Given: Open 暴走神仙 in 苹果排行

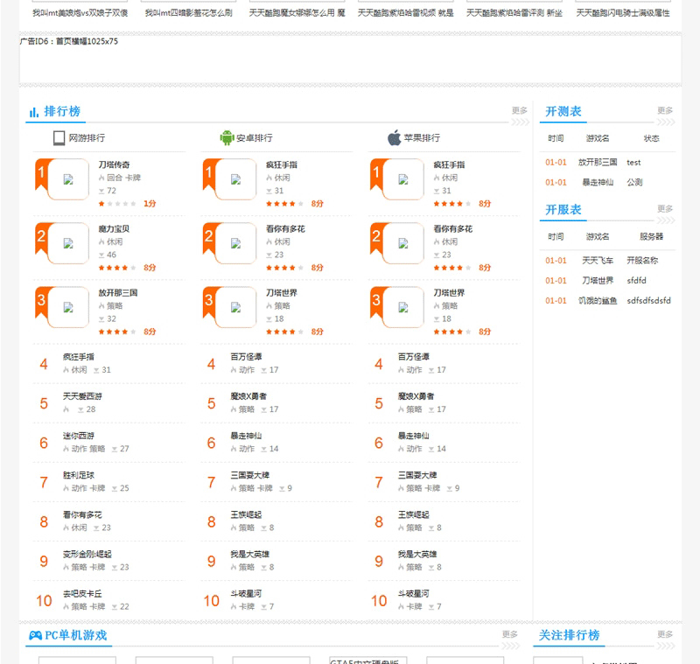Looking at the screenshot, I should [414, 436].
